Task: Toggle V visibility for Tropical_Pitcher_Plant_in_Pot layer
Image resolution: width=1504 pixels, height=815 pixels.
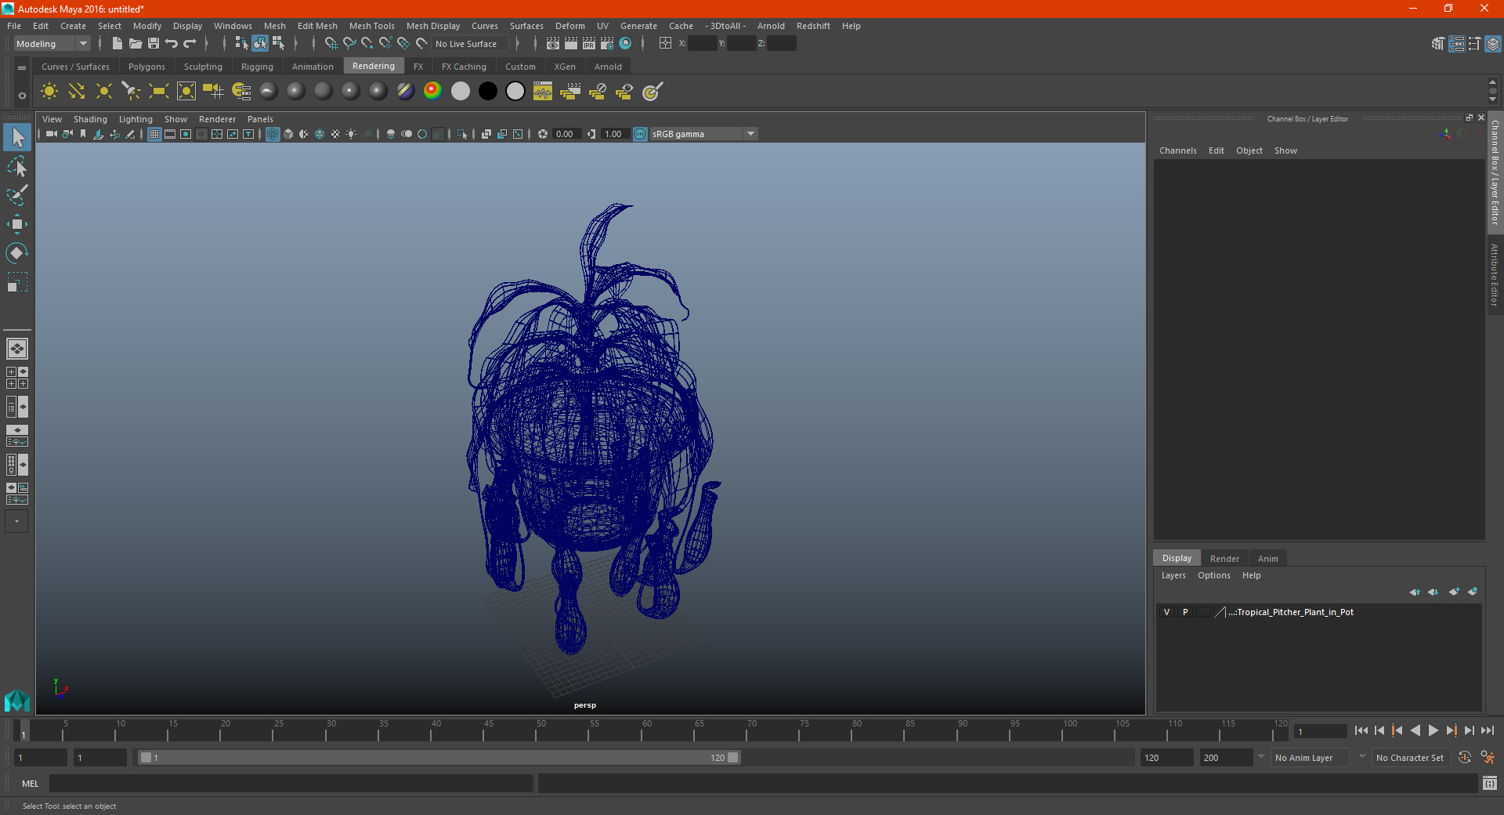Action: pos(1166,612)
